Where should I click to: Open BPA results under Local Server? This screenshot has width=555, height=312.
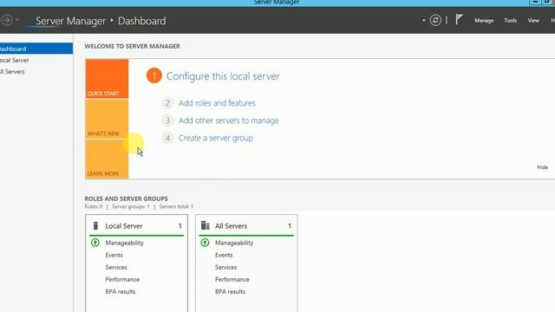tap(121, 291)
